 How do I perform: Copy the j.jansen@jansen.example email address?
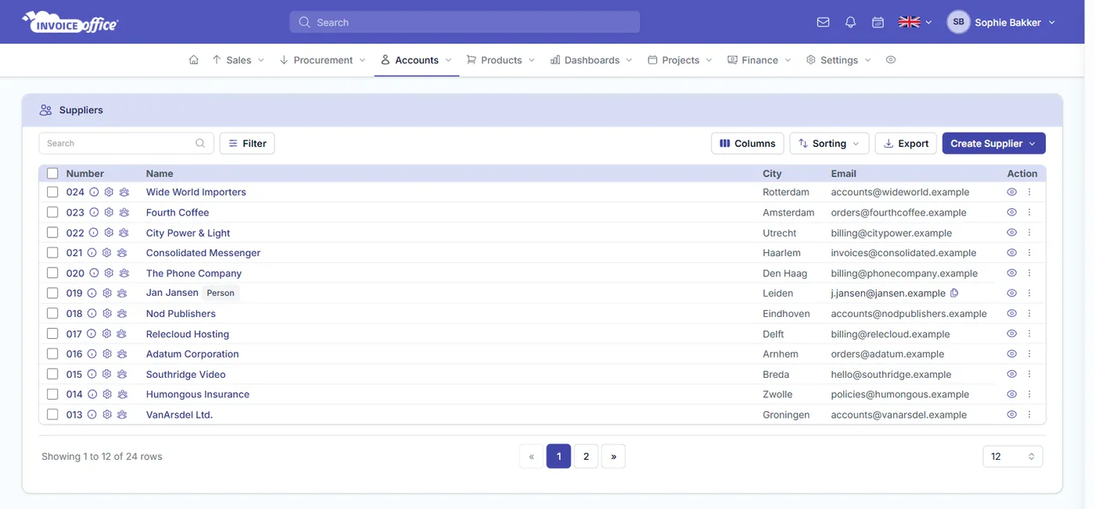pos(954,294)
